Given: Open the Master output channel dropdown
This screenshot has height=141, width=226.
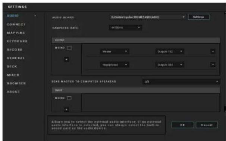Looking at the screenshot, I should 114,51.
